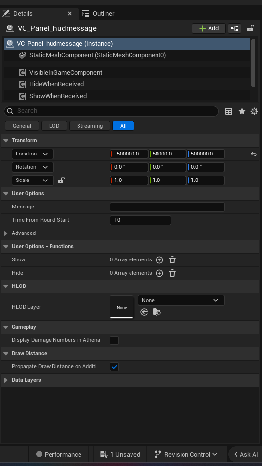Filter by LOD category
262x466 pixels.
[x=54, y=126]
